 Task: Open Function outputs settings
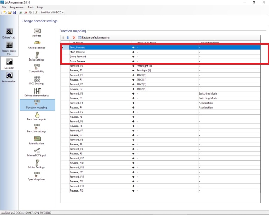(37, 116)
